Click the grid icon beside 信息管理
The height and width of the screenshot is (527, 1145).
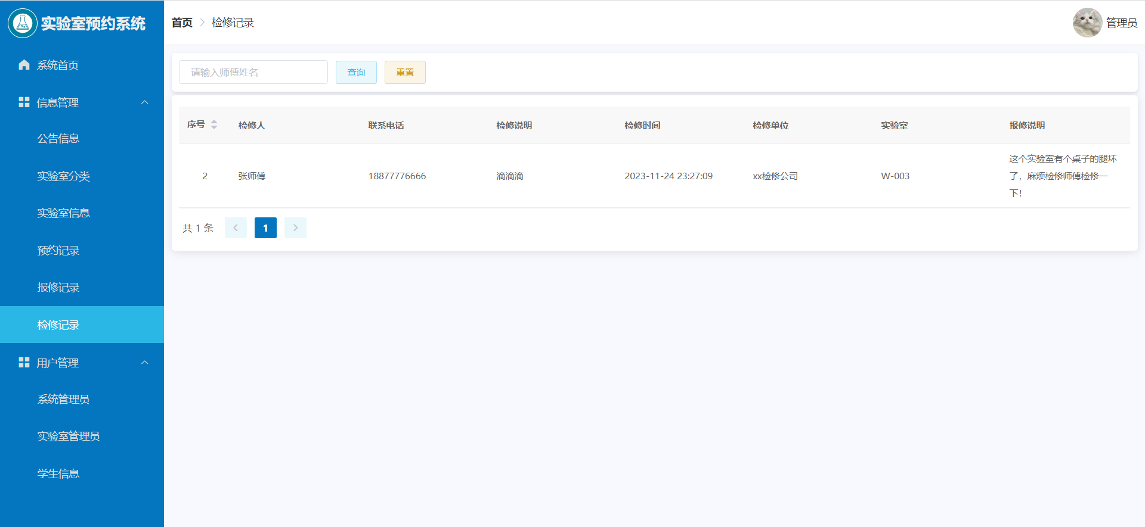point(24,102)
